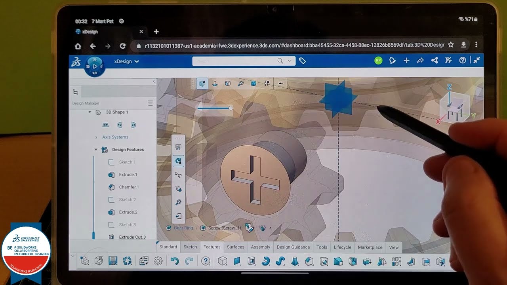Image resolution: width=507 pixels, height=285 pixels.
Task: Open Gear Ring breadcrumb link
Action: pyautogui.click(x=183, y=228)
